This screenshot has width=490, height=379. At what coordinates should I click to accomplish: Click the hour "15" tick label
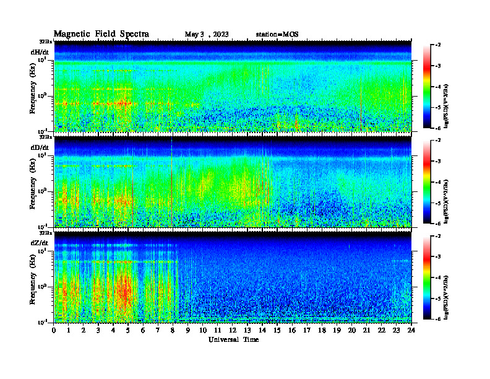[x=277, y=330]
